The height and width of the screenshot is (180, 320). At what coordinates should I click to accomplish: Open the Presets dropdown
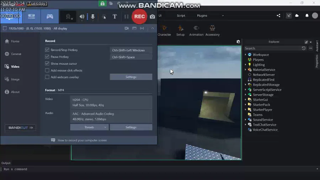click(89, 127)
